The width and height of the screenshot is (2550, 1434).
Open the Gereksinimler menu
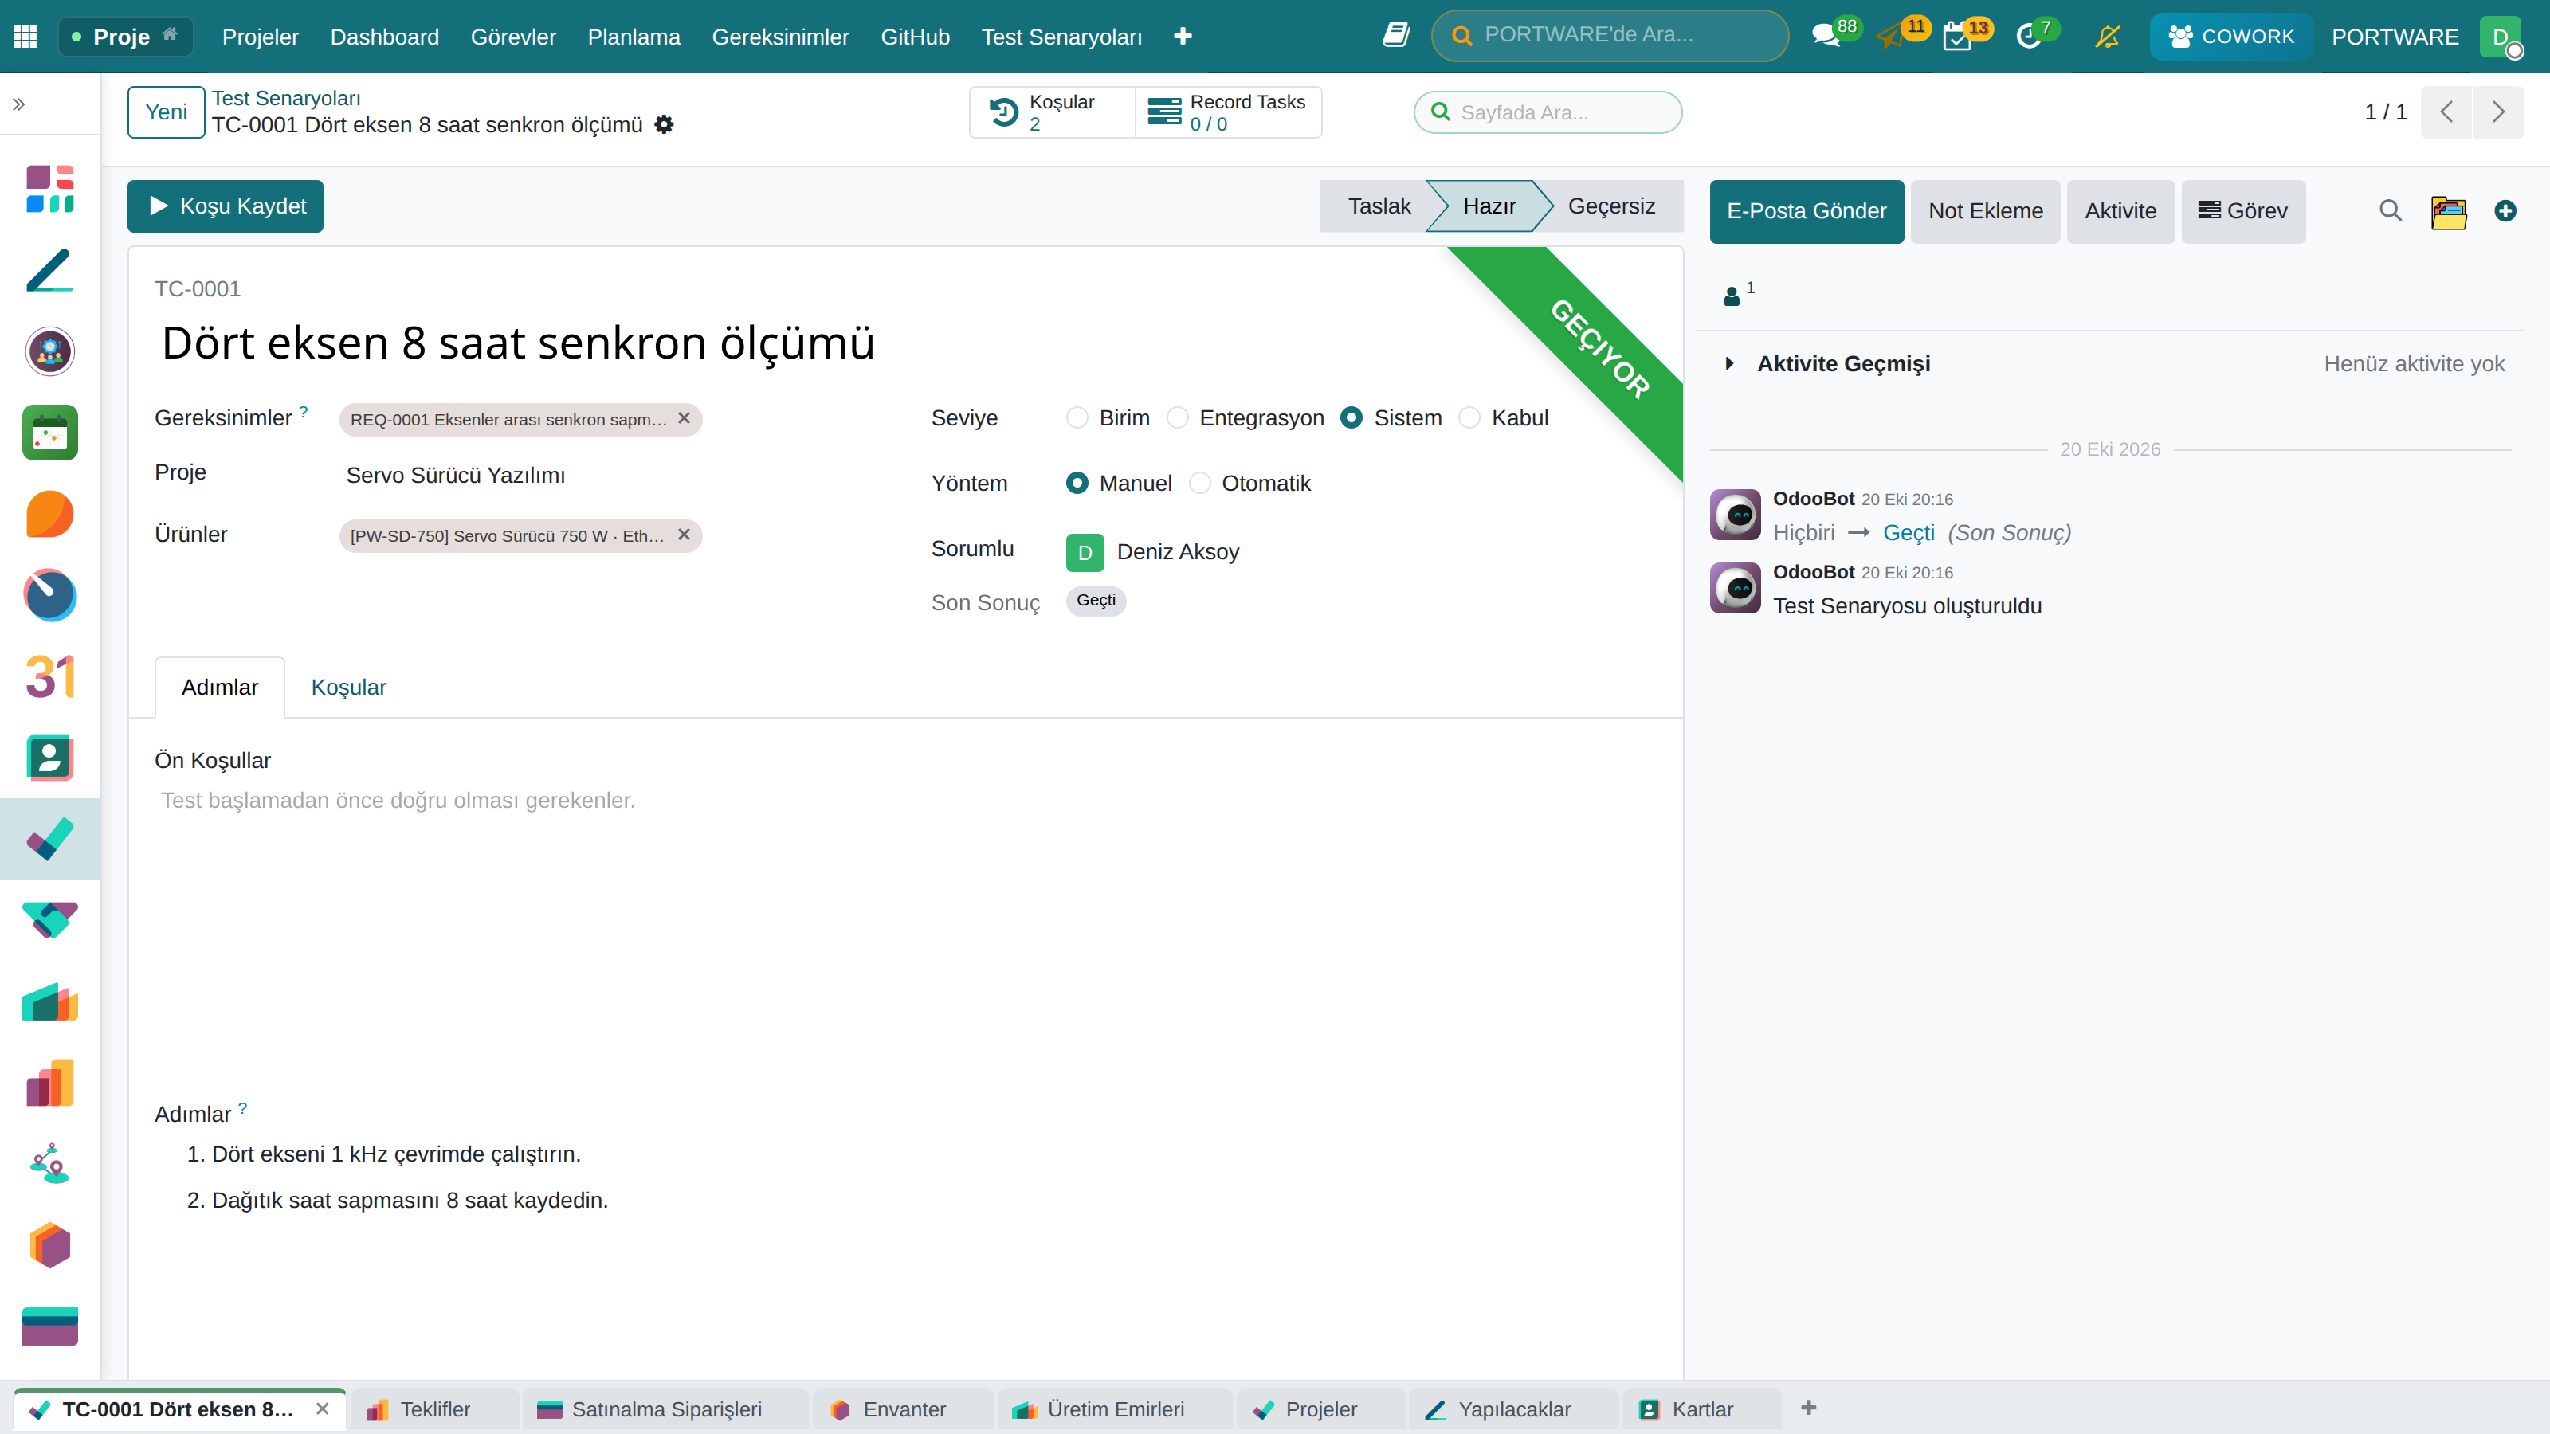tap(780, 37)
